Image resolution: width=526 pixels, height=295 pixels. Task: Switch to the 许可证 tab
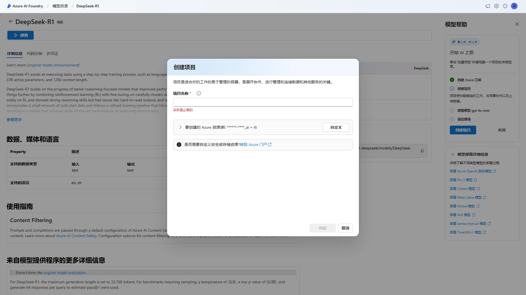coord(52,54)
